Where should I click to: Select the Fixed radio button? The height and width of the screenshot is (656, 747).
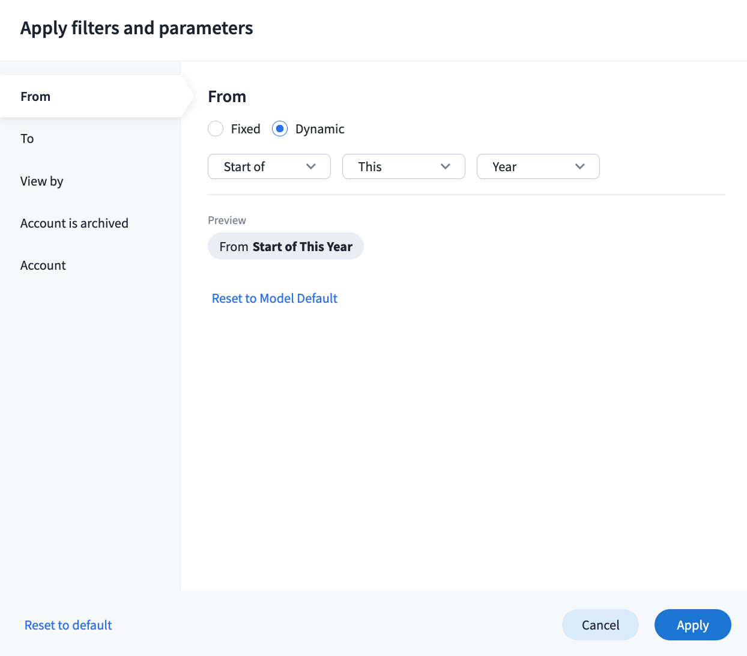(216, 129)
